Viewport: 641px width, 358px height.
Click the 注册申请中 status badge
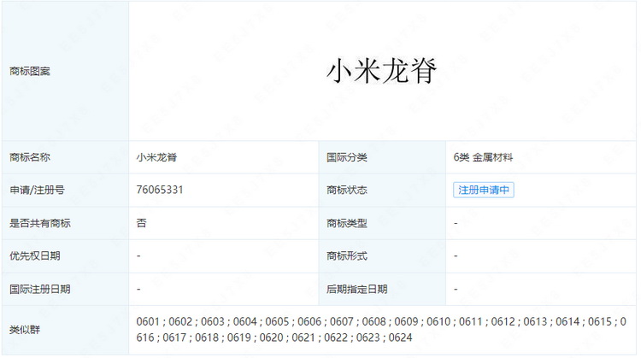tap(483, 190)
